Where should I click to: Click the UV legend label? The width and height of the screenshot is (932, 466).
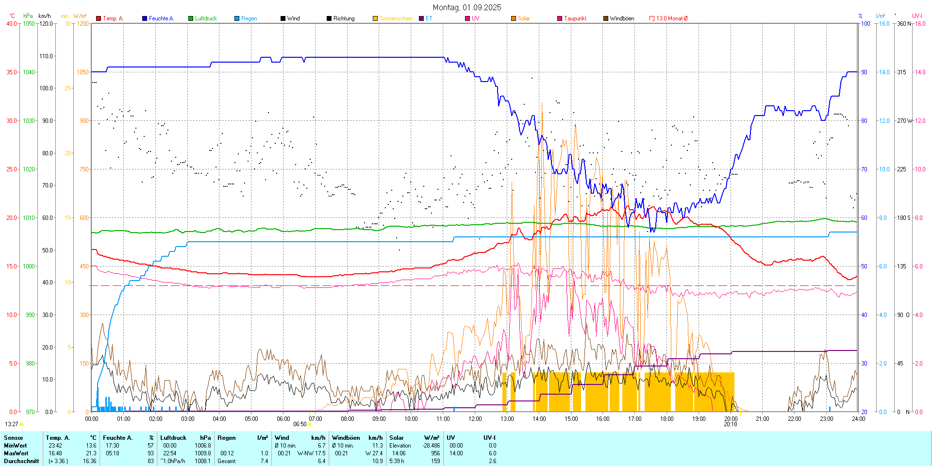pos(475,18)
